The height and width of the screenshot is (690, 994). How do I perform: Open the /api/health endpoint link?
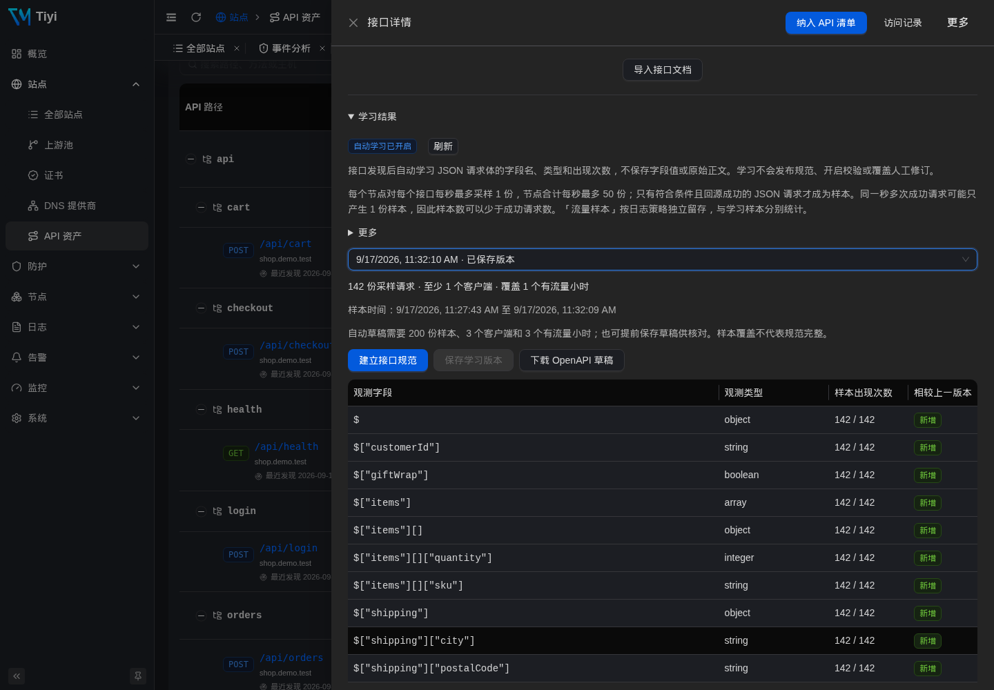[286, 446]
